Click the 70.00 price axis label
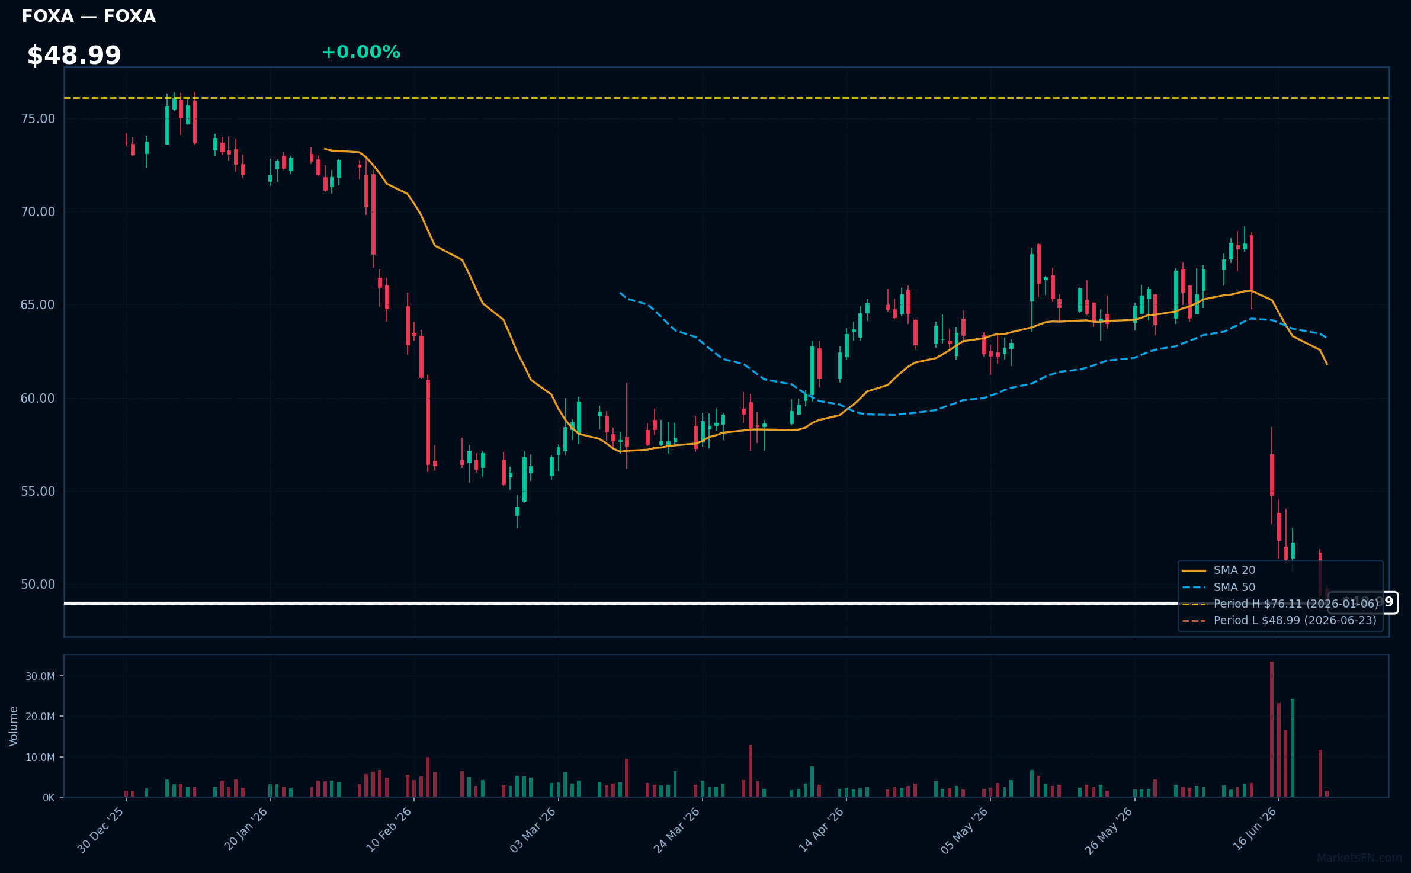This screenshot has width=1411, height=873. [x=38, y=212]
